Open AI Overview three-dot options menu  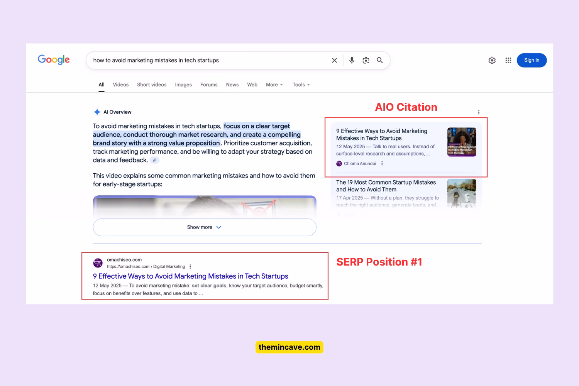pyautogui.click(x=479, y=112)
